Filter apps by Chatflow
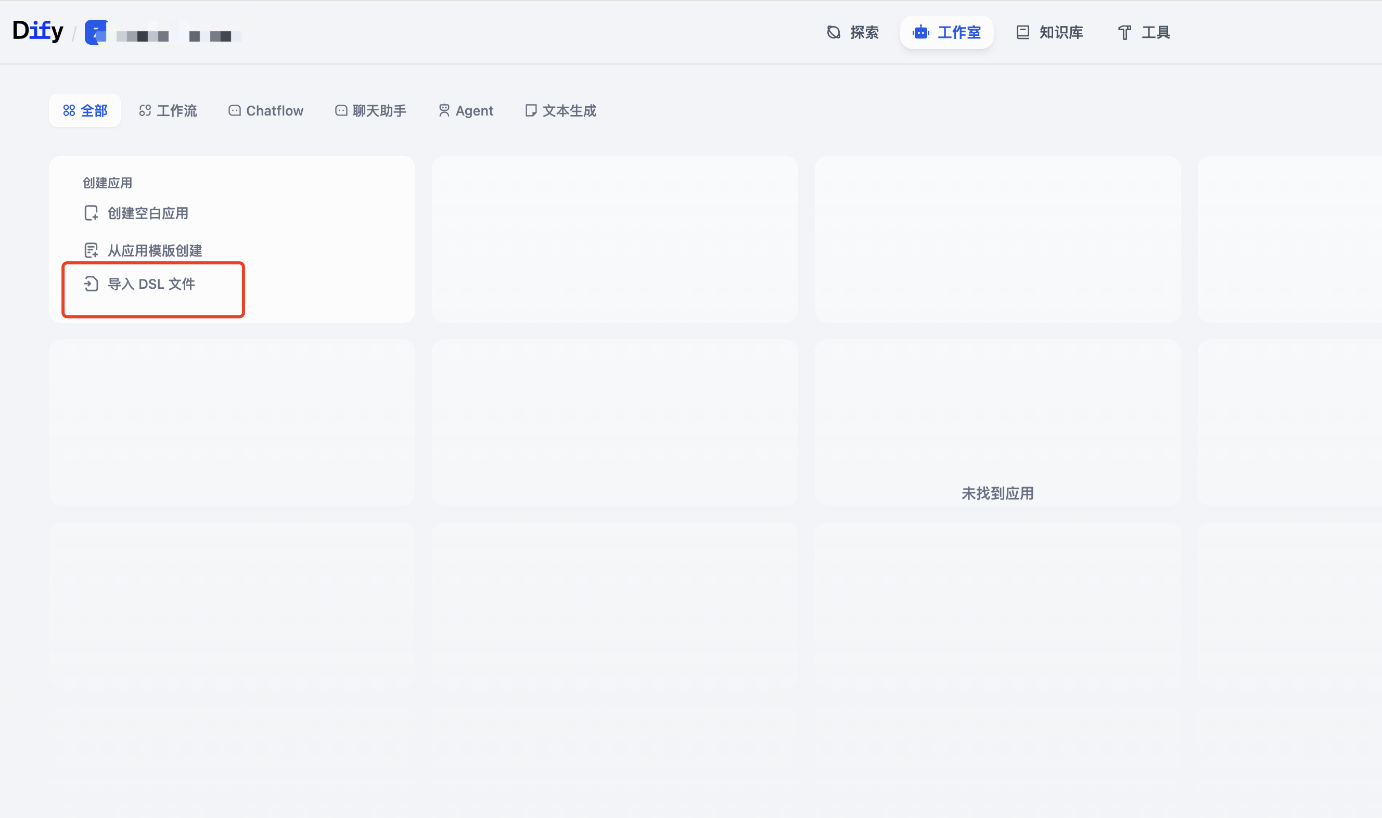1382x818 pixels. (266, 111)
